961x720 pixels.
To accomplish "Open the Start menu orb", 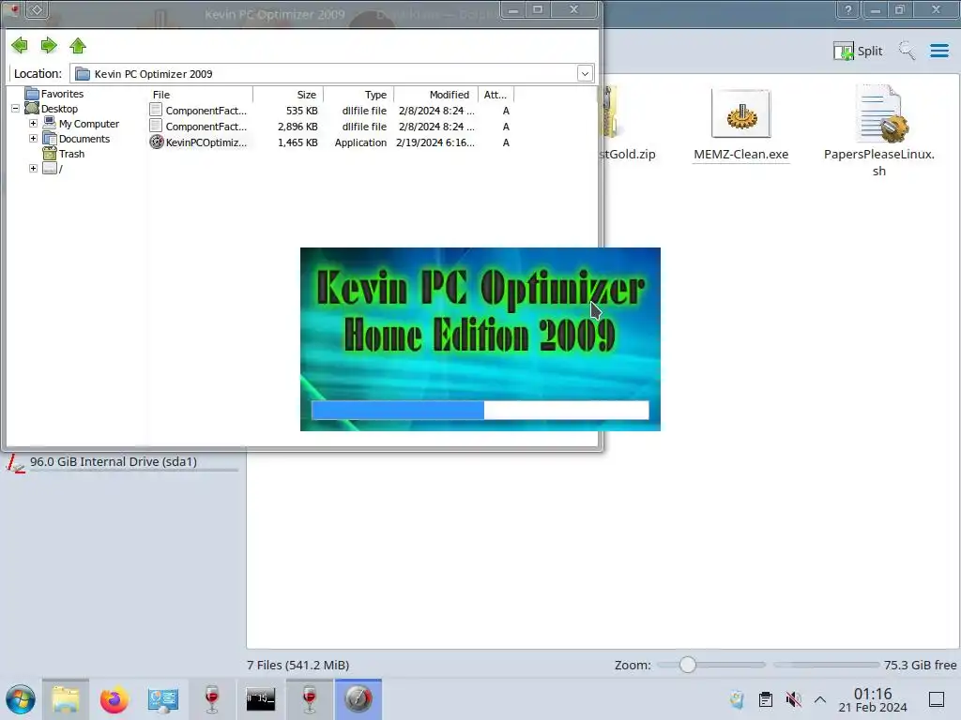I will coord(21,699).
